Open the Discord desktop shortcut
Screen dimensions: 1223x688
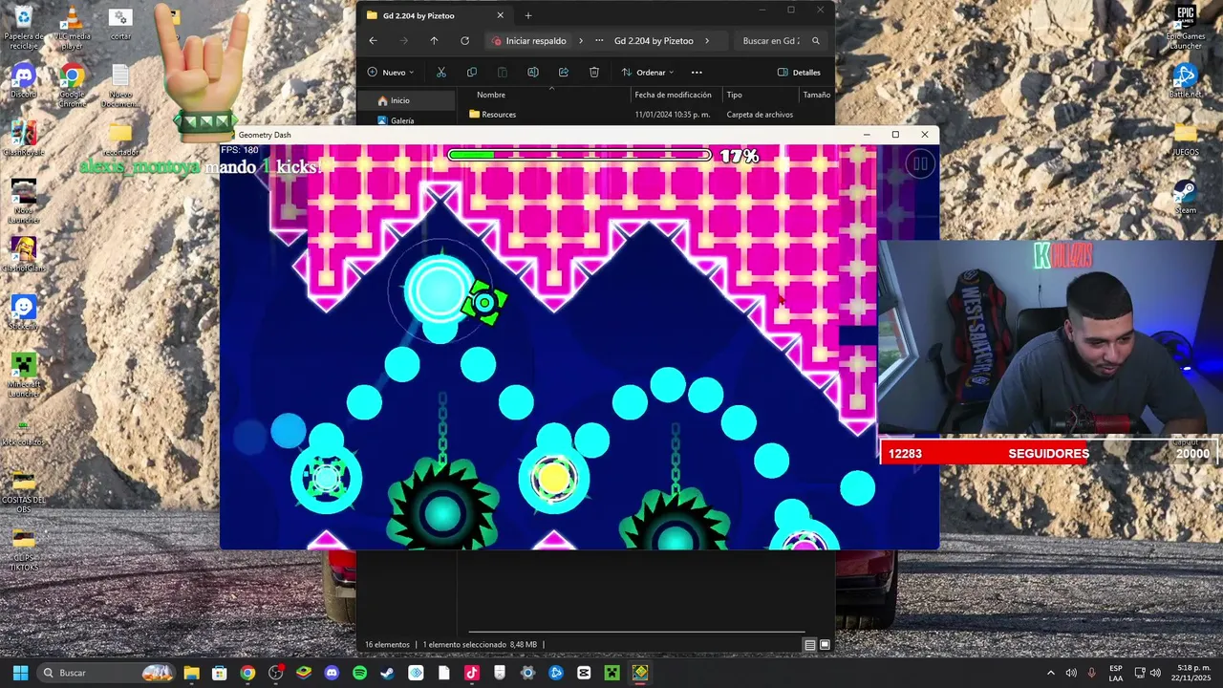(23, 81)
